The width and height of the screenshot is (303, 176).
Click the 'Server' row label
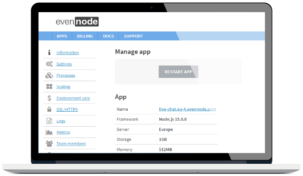pos(123,129)
